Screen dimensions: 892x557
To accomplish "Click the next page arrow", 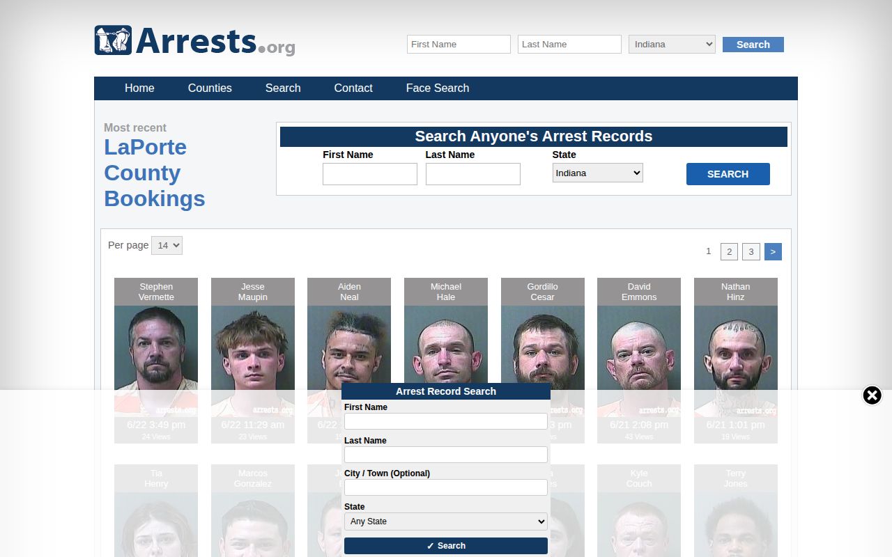I will [773, 252].
